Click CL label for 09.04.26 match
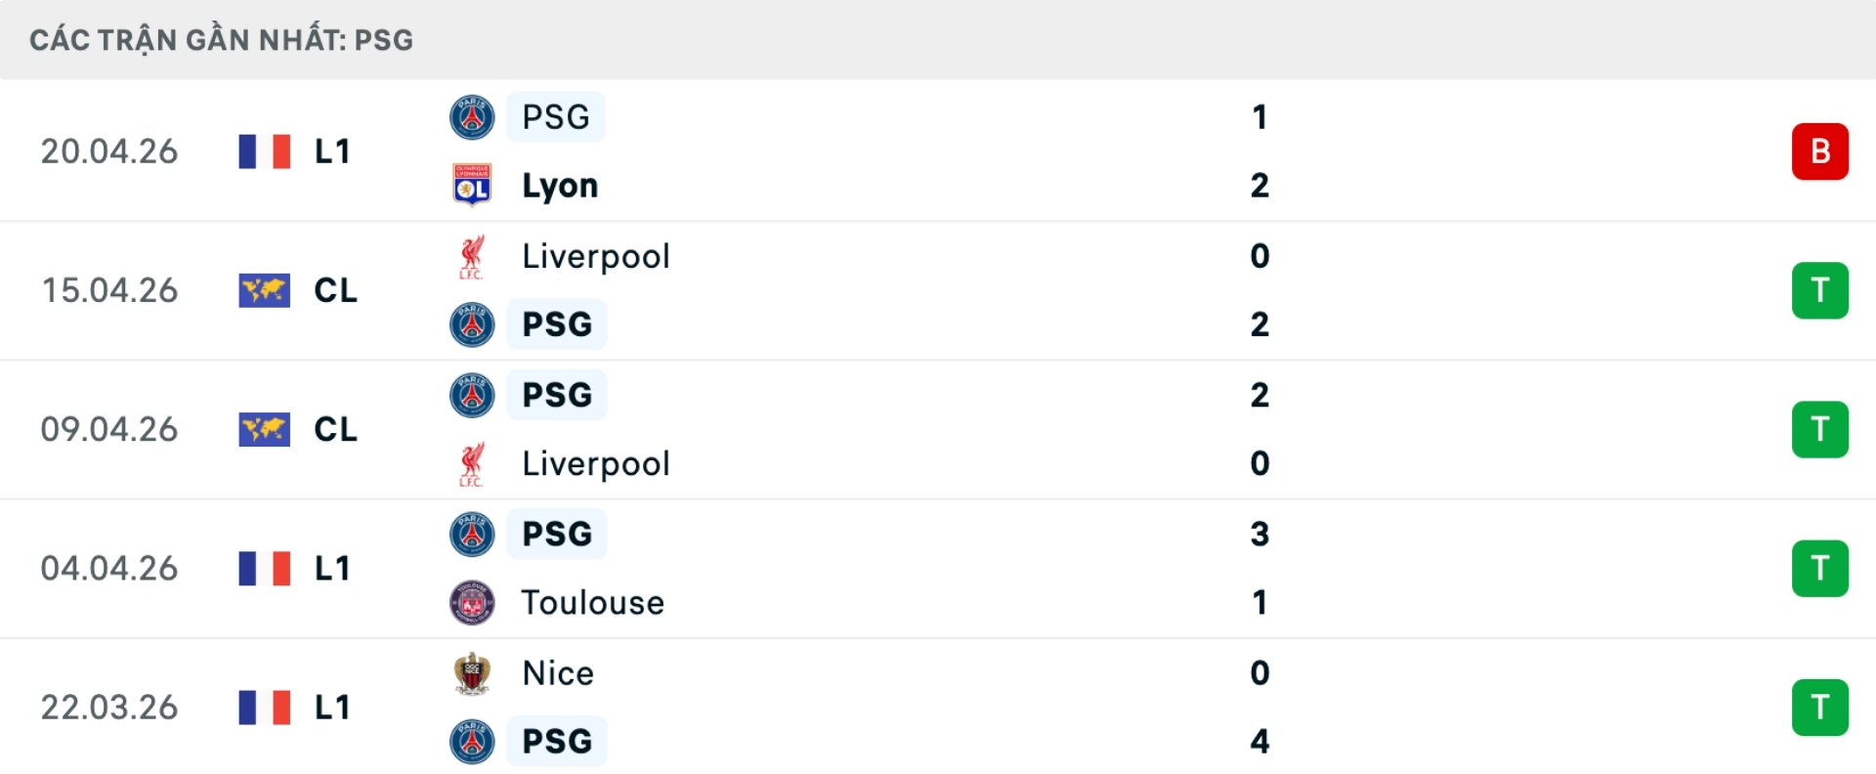Viewport: 1876px width, 774px height. 335,429
